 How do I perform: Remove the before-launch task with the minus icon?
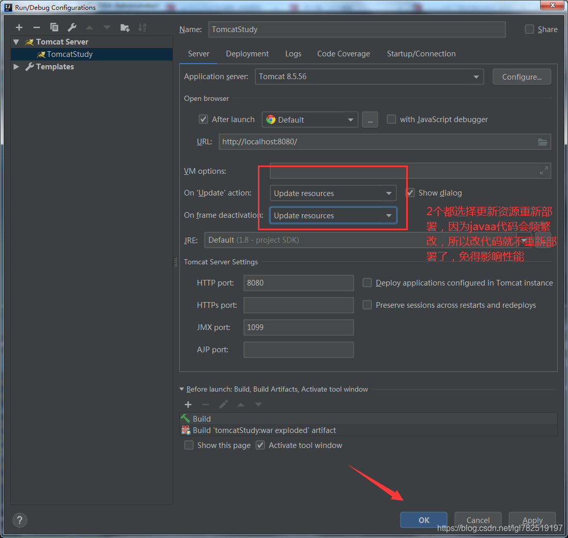point(205,405)
